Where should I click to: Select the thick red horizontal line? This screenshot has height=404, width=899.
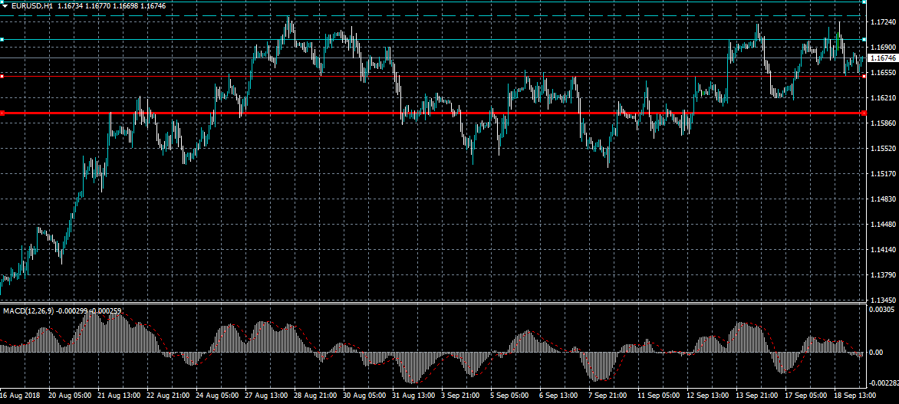click(x=433, y=113)
